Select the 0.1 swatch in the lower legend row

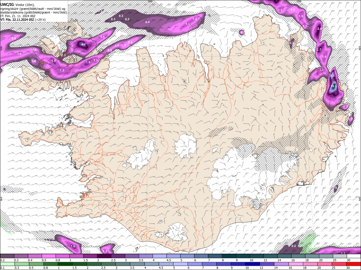coord(7,264)
